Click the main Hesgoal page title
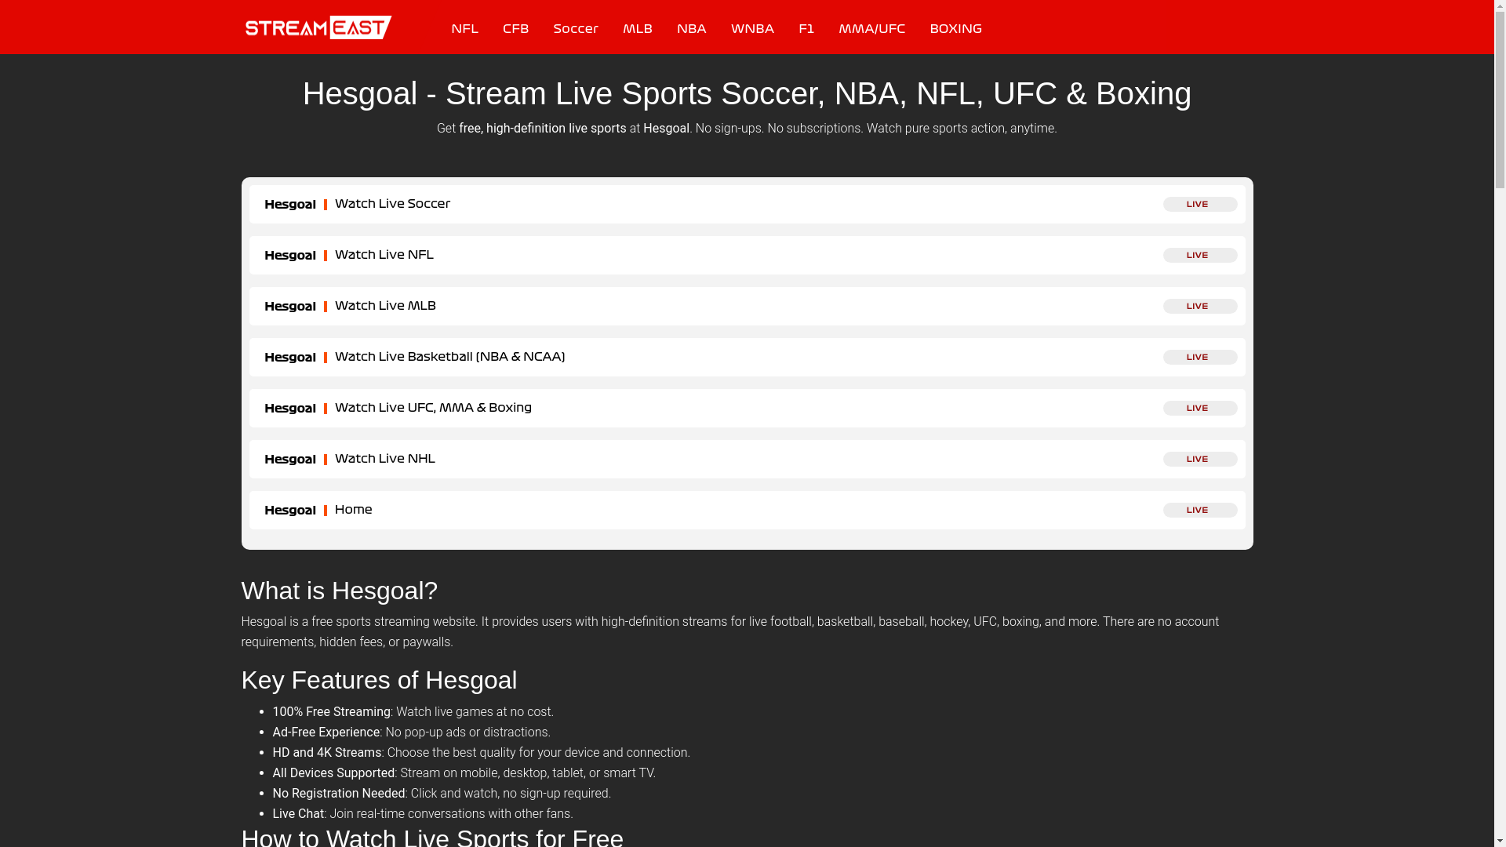Screen dimensions: 1506x847 747,93
